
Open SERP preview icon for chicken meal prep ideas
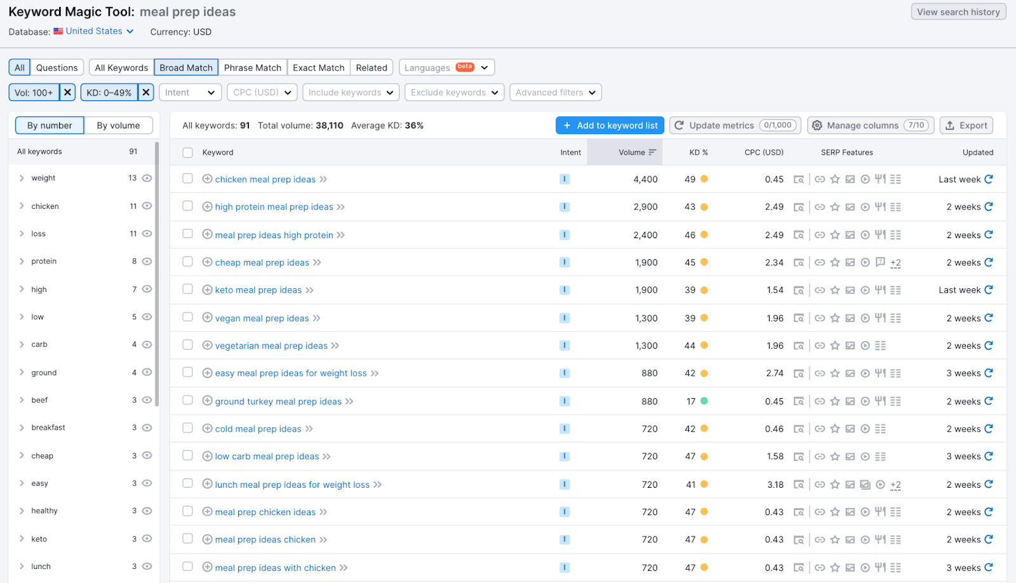(798, 179)
